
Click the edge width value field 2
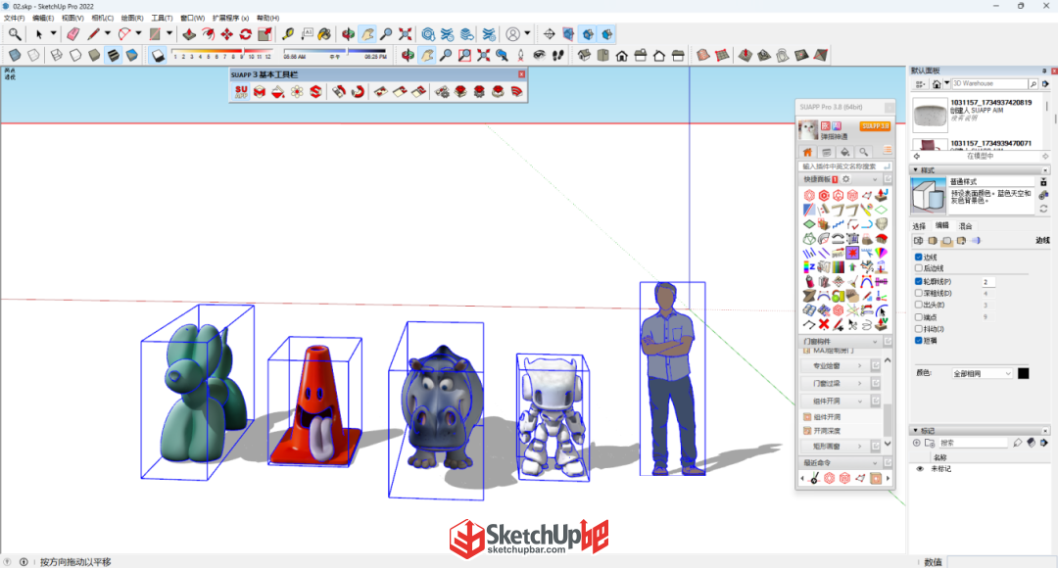[988, 282]
